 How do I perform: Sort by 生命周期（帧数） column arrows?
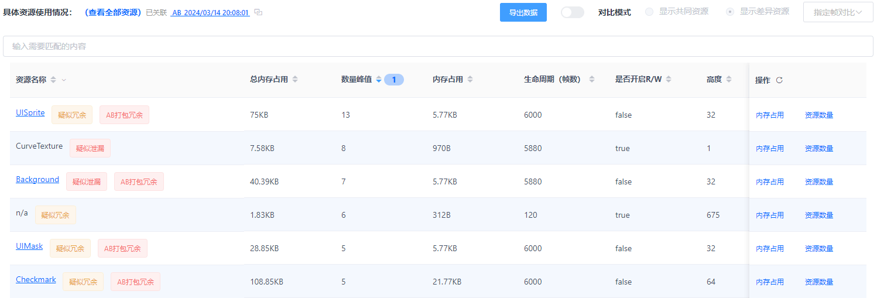pyautogui.click(x=592, y=80)
